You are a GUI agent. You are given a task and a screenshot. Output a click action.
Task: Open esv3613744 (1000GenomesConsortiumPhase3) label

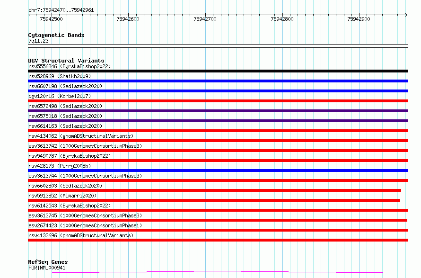[85, 176]
